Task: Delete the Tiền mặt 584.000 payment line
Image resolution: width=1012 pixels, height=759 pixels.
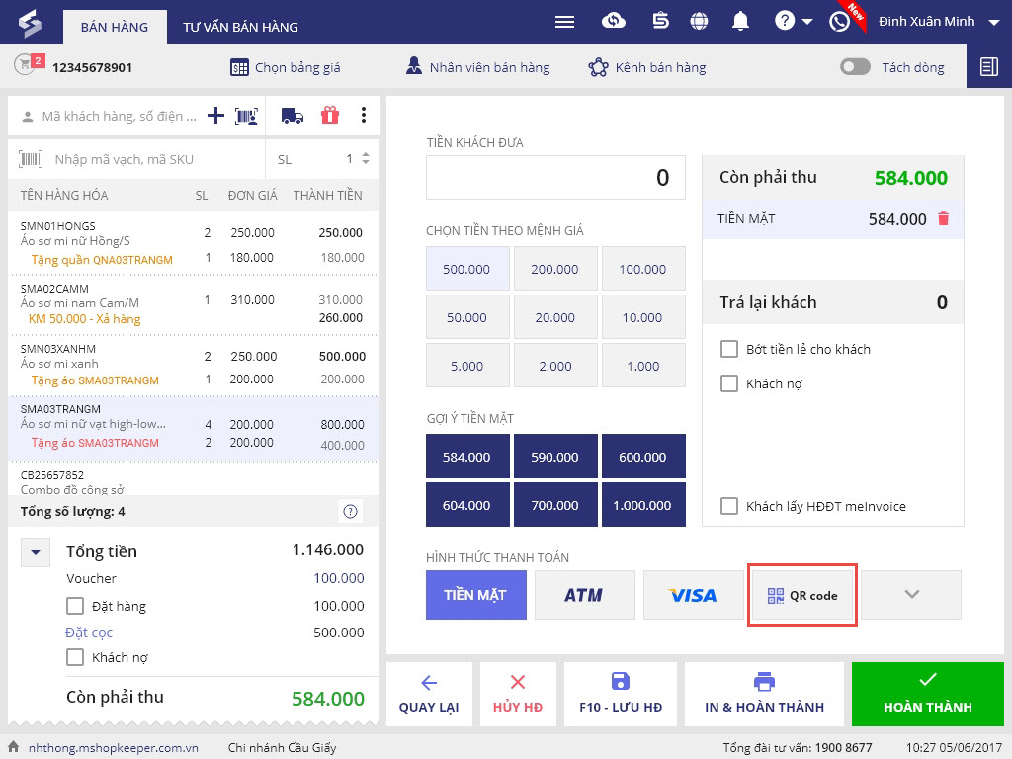Action: click(x=943, y=218)
